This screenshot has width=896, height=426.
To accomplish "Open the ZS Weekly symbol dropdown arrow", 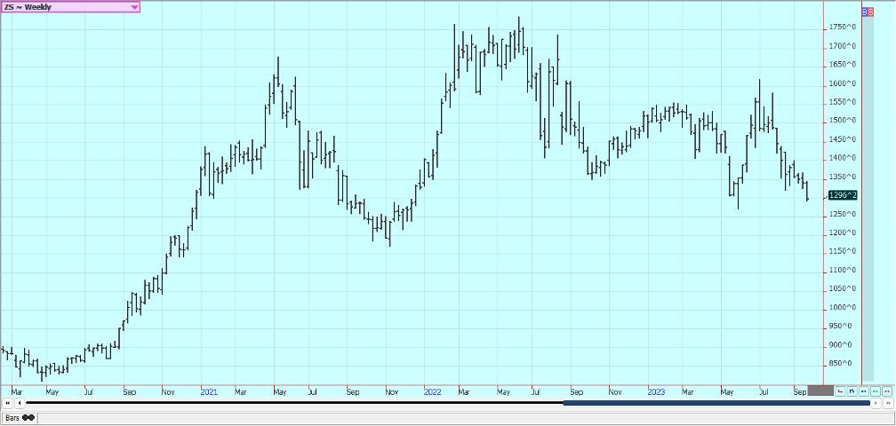I will tap(134, 7).
